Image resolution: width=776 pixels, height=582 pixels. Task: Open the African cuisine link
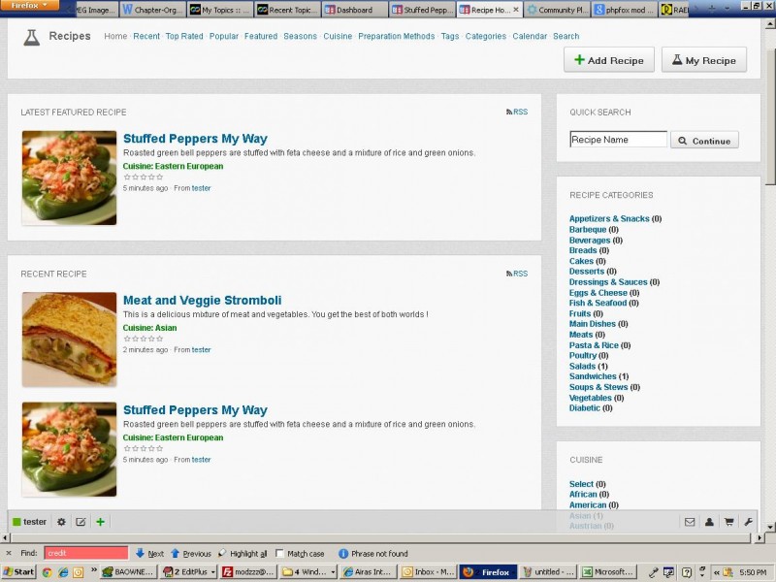tap(583, 495)
